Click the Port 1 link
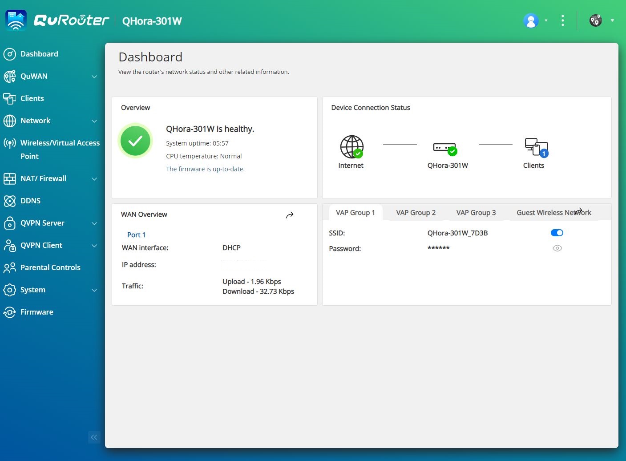 click(x=136, y=235)
